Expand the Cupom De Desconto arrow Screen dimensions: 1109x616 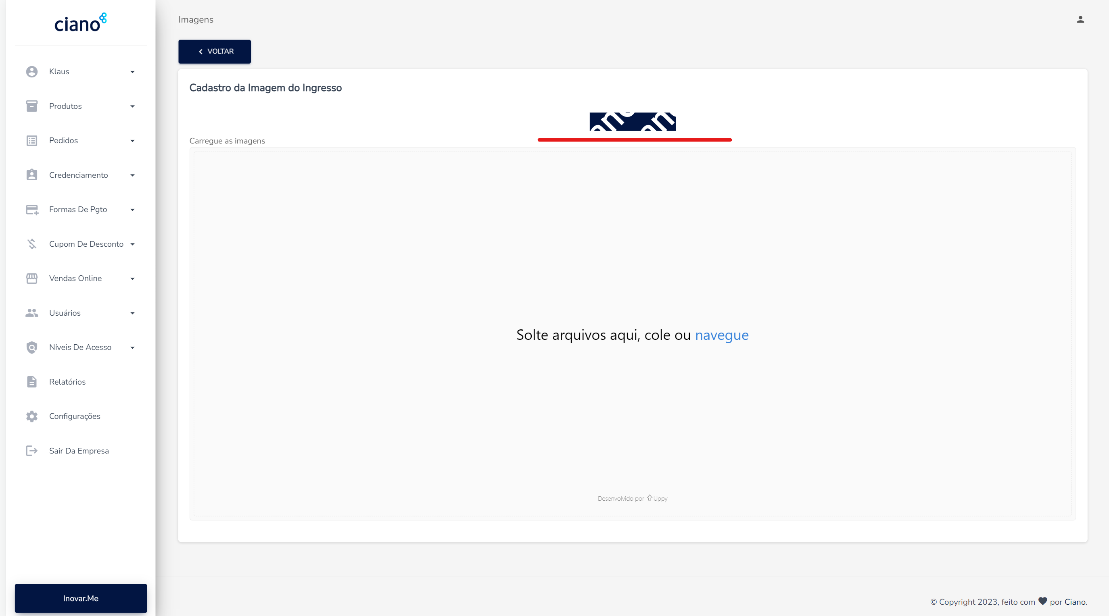133,244
